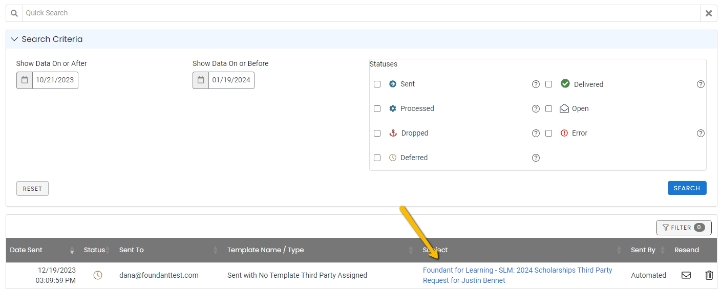
Task: Sort by Template Name / Type column arrows
Action: pos(411,250)
